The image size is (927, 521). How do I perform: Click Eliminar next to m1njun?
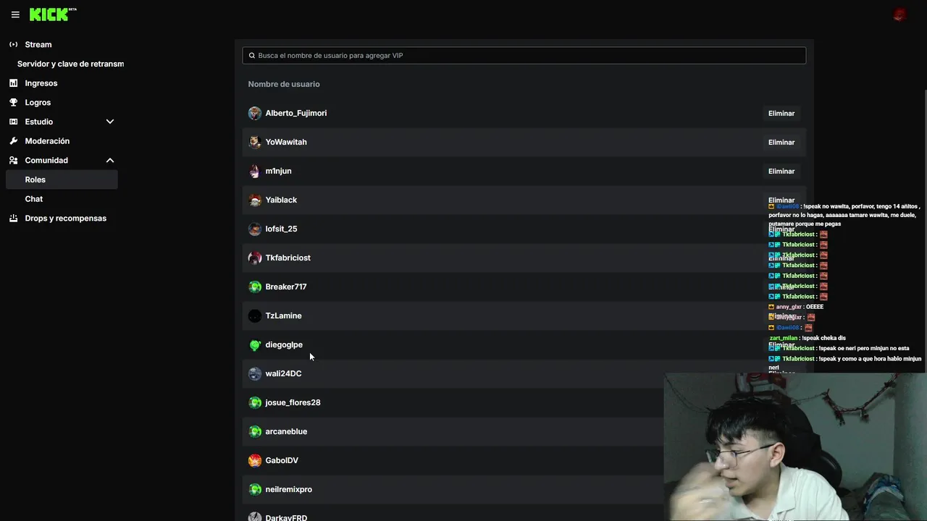pyautogui.click(x=781, y=171)
